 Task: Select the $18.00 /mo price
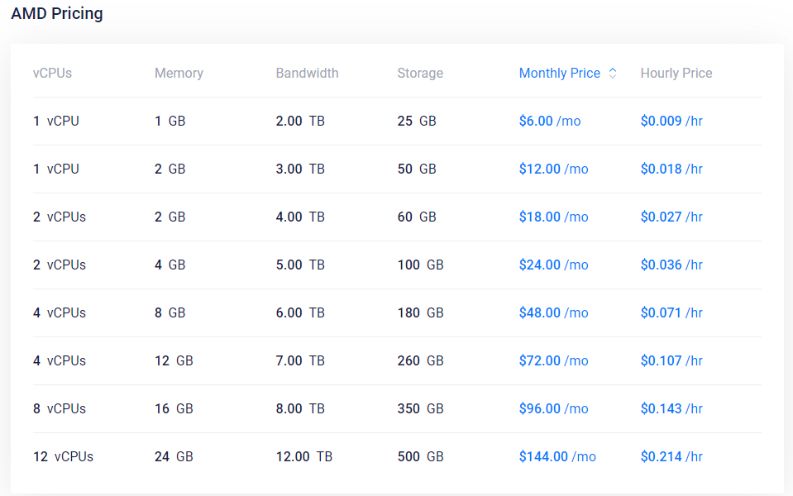tap(554, 217)
